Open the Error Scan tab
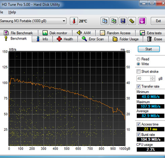 93,39
